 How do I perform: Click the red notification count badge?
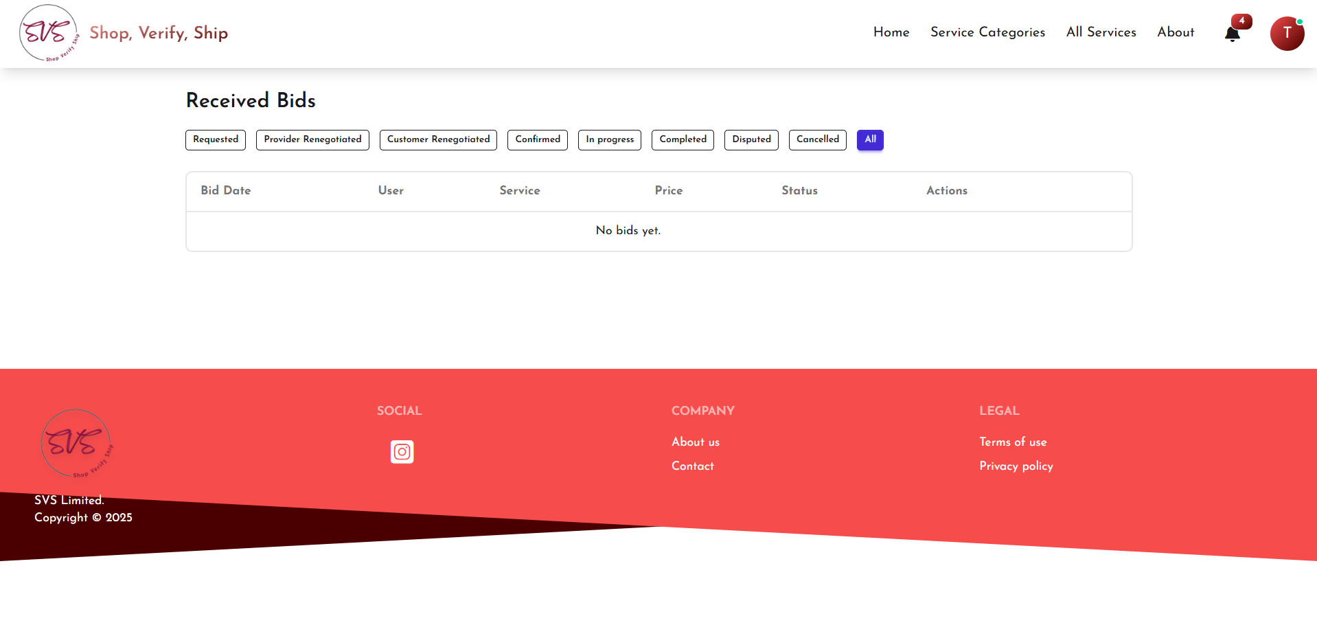1241,21
